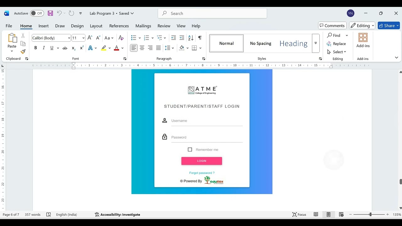
Task: Toggle Show/Hide paragraph marks
Action: [x=200, y=38]
